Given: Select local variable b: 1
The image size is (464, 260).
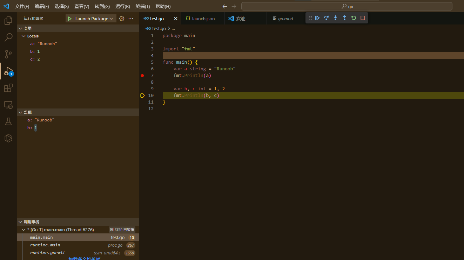Looking at the screenshot, I should pyautogui.click(x=78, y=51).
